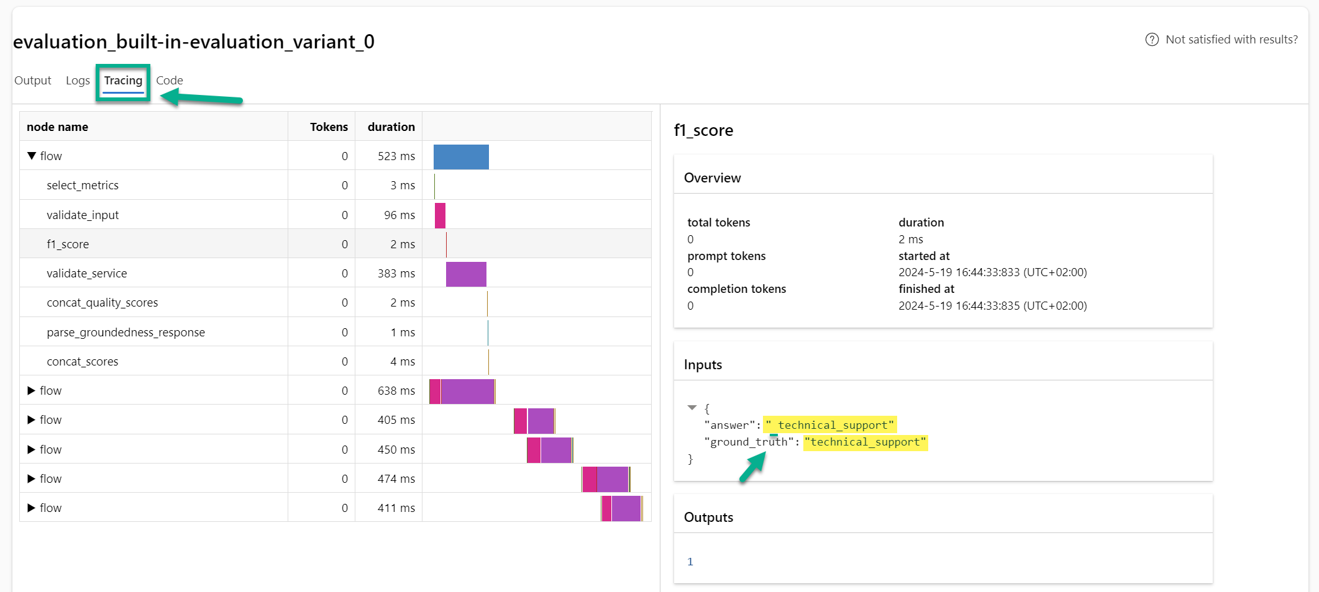Open the 'Not satisfied with results?' link
1319x592 pixels.
pos(1231,40)
